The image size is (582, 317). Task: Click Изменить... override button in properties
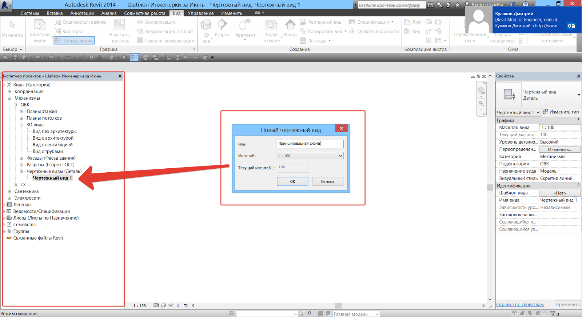click(559, 149)
